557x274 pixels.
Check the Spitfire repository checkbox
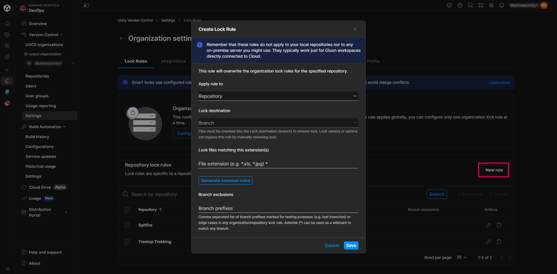coord(127,225)
